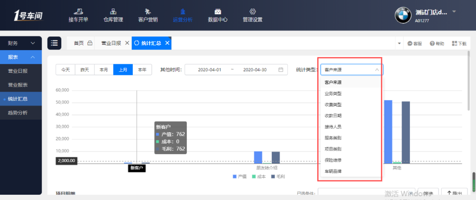Choose 收费类型 from the dropdown list

[352, 104]
